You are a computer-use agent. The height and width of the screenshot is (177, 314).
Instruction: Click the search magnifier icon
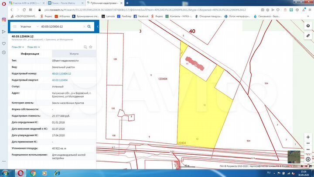click(89, 27)
